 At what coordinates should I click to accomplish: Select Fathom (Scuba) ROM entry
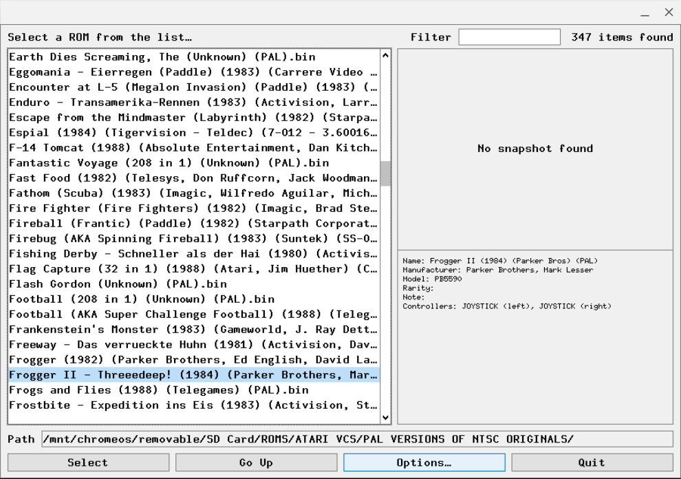(x=194, y=193)
